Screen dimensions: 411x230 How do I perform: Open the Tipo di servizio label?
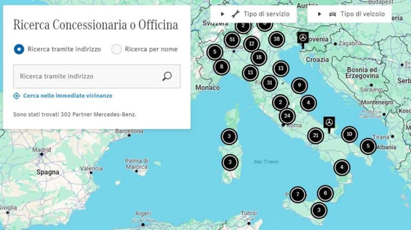tap(267, 14)
